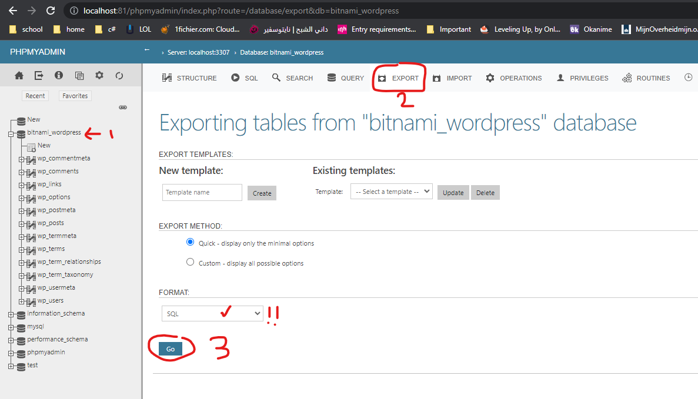
Task: Open the Operations tab
Action: [514, 78]
